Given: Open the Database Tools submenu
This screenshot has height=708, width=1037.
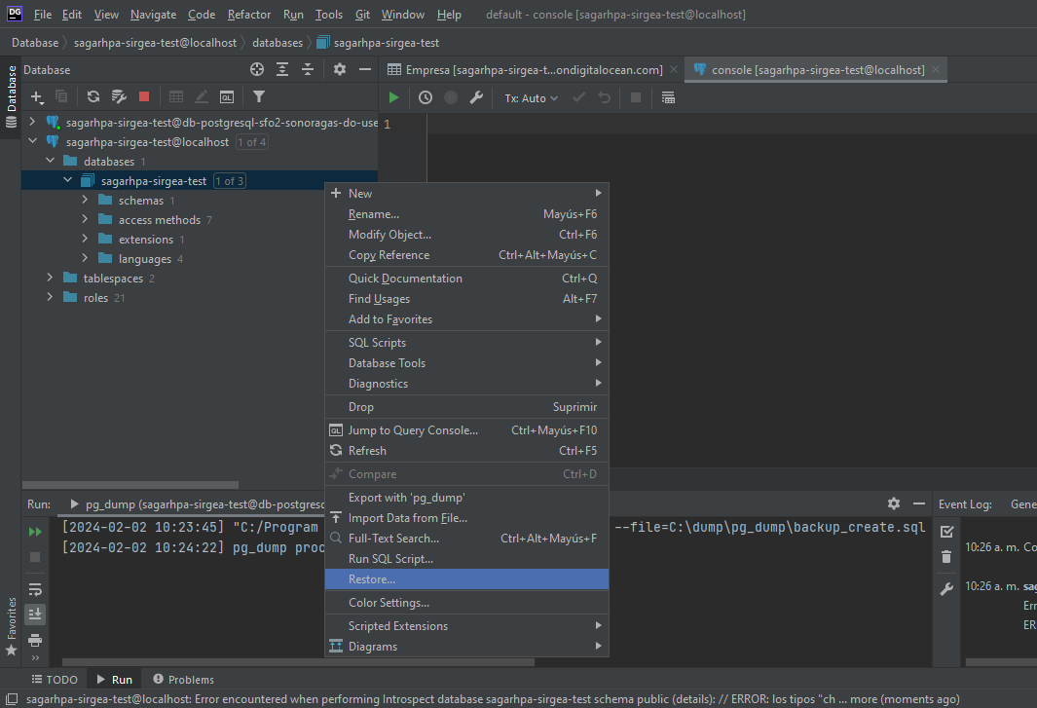Looking at the screenshot, I should (466, 363).
